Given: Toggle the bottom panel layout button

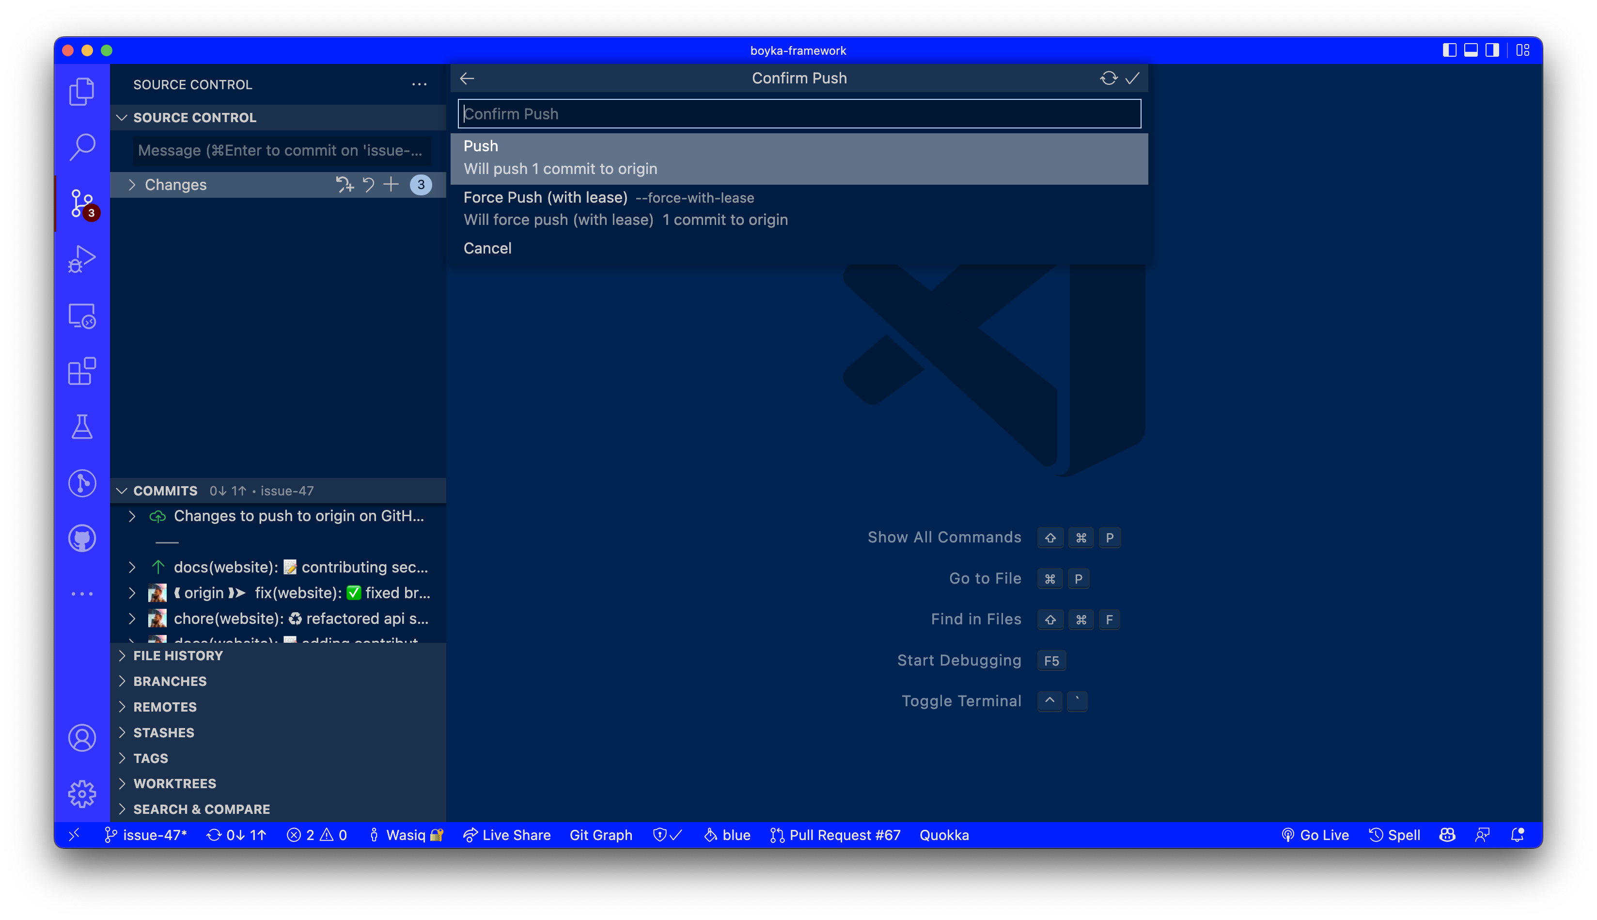Looking at the screenshot, I should [1471, 50].
